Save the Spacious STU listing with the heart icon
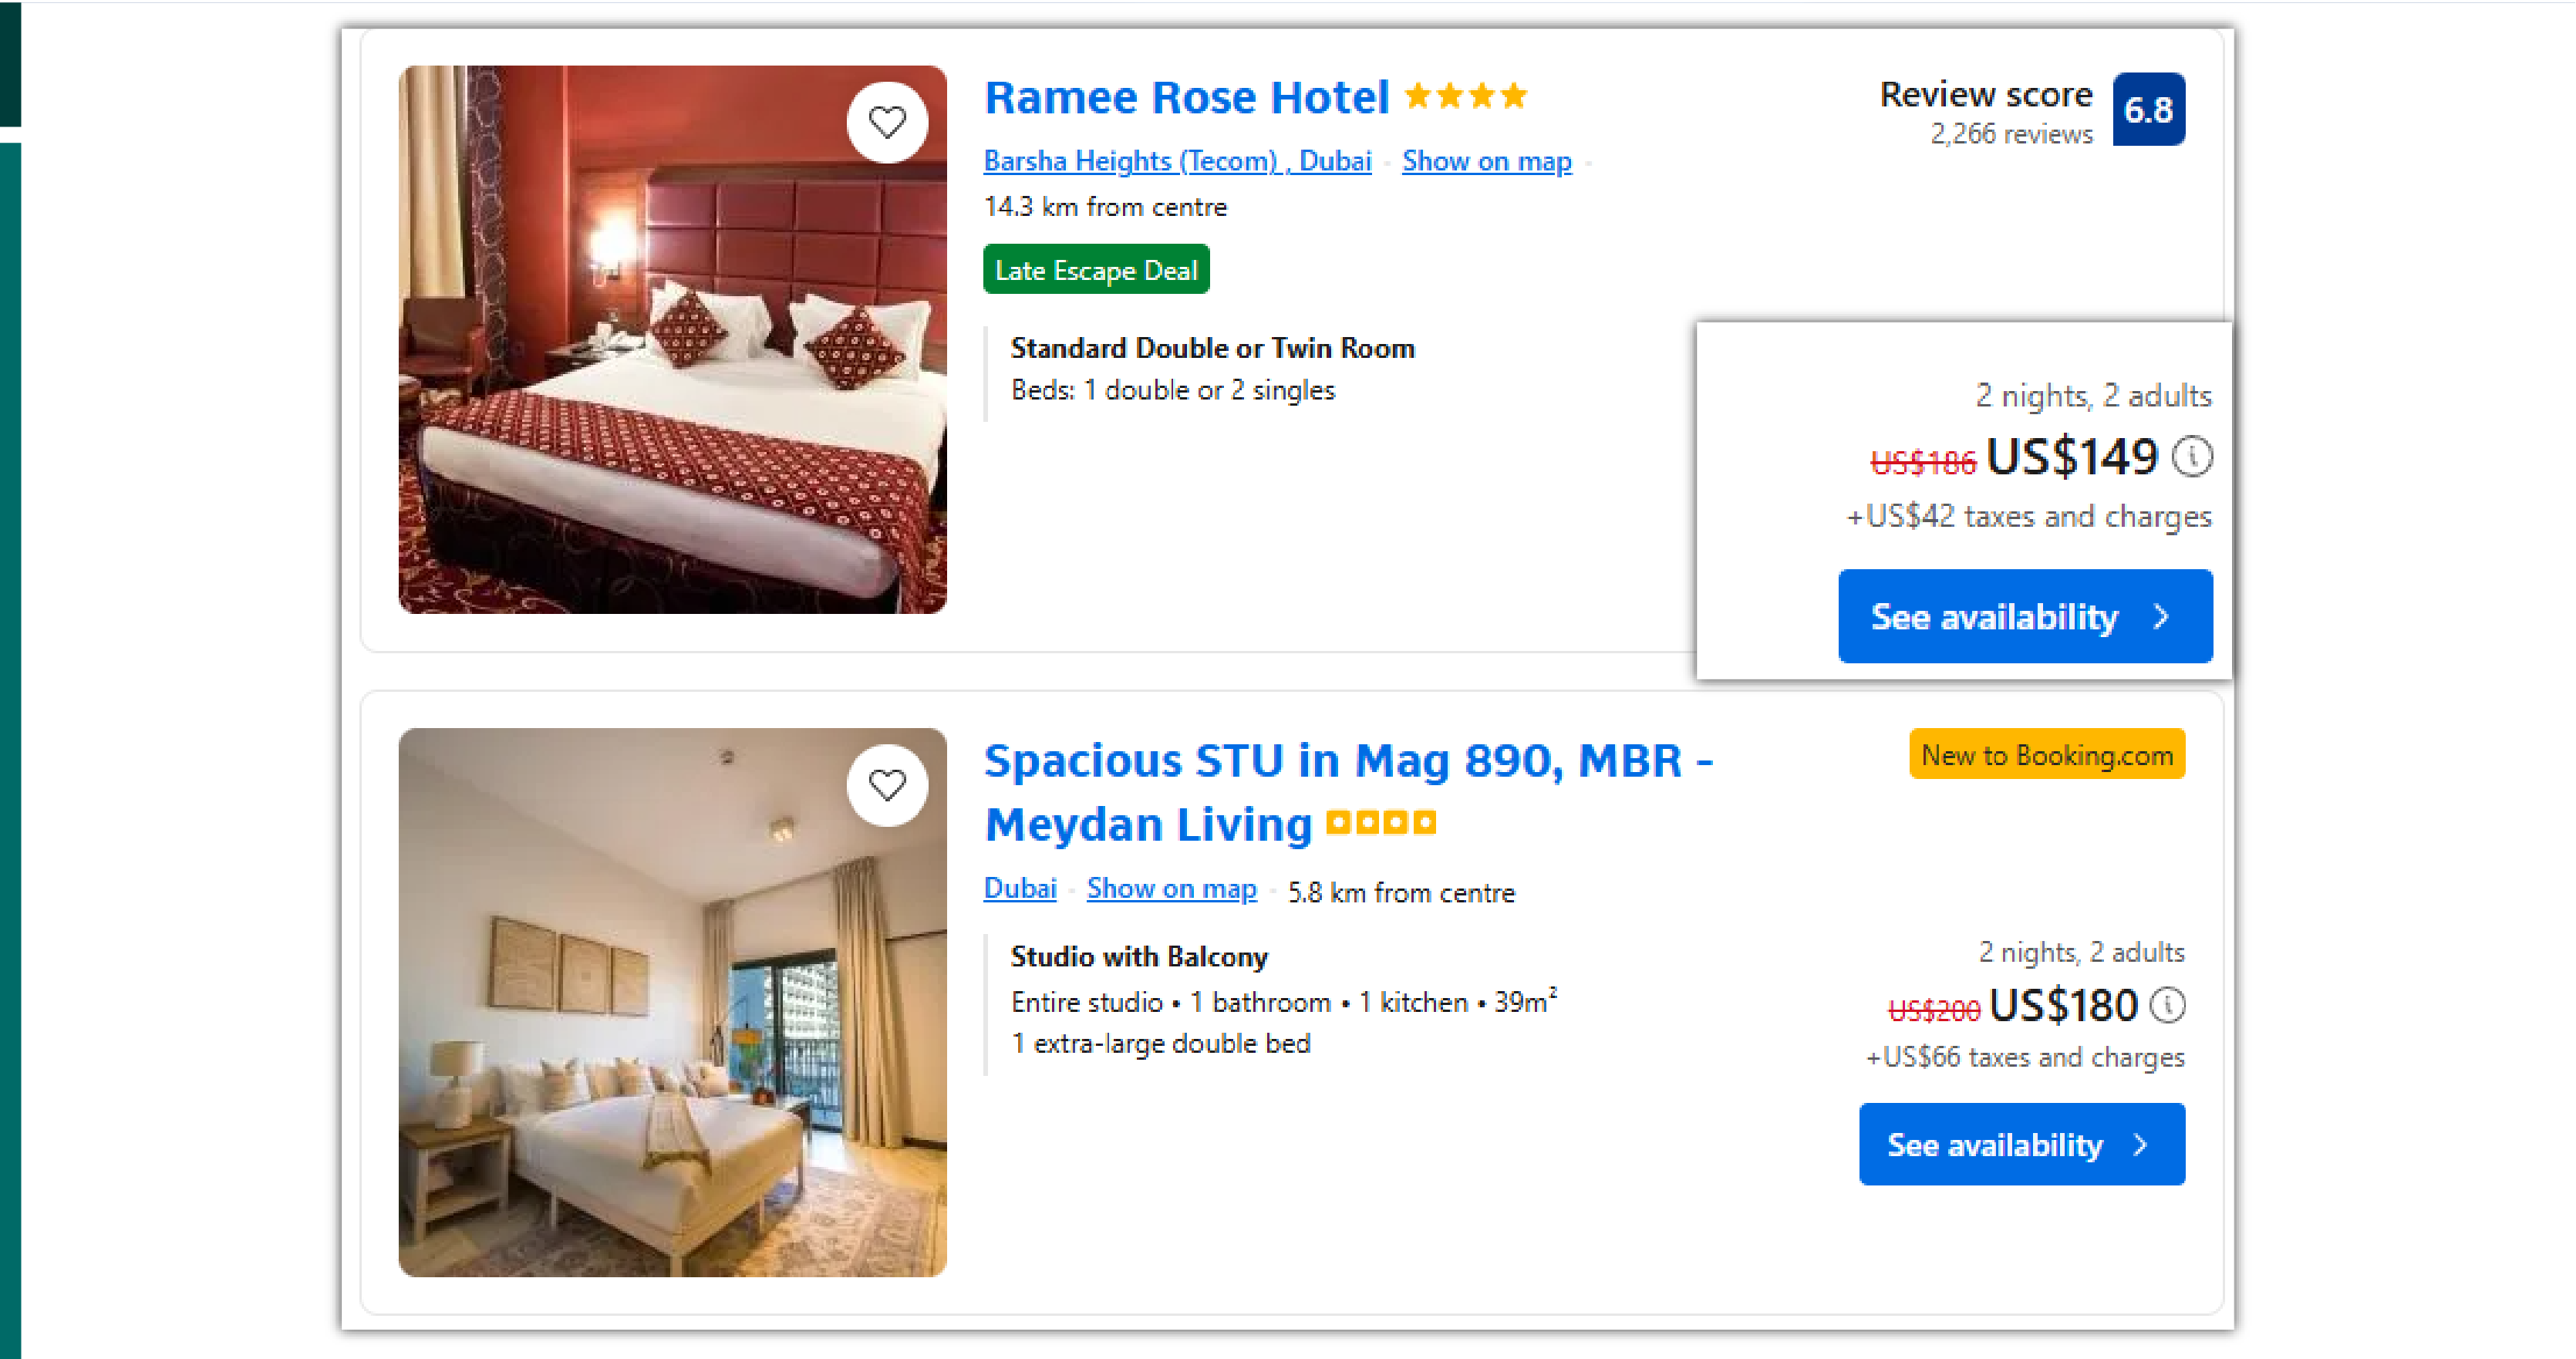Screen dimensions: 2576x1359 [x=887, y=784]
